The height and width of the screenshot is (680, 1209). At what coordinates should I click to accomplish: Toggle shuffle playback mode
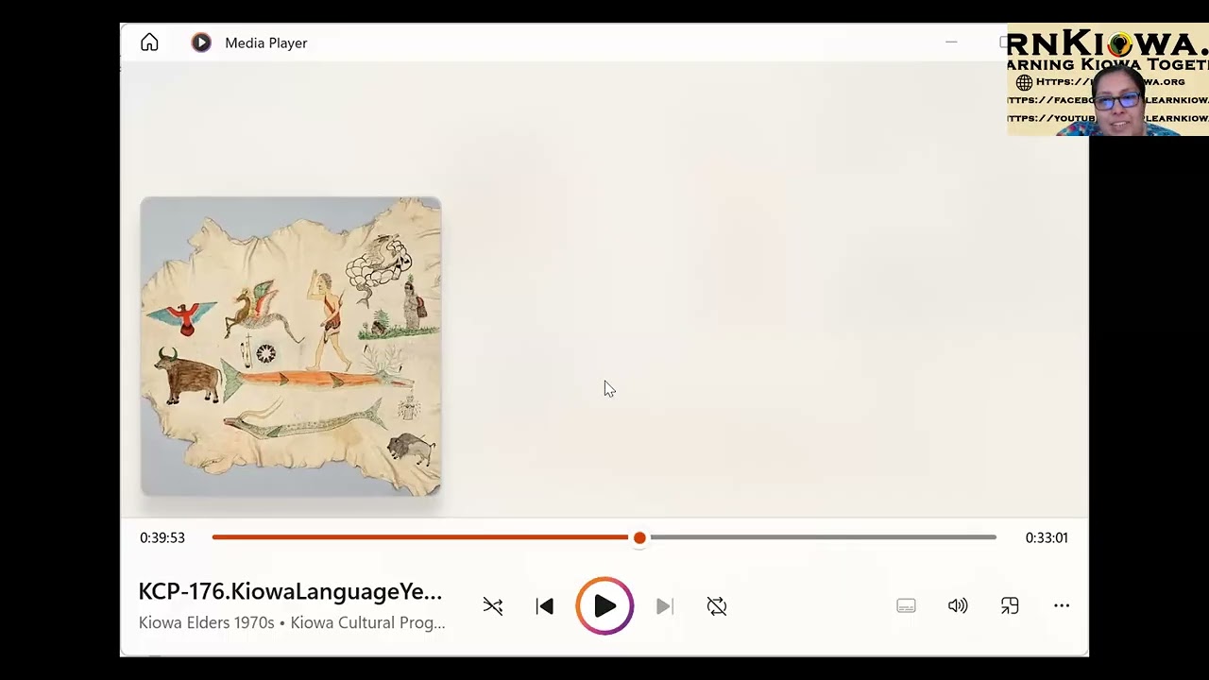(x=493, y=606)
